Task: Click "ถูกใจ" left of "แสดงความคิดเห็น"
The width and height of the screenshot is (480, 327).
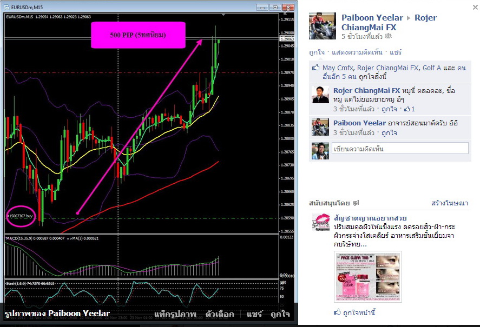Action: 317,52
